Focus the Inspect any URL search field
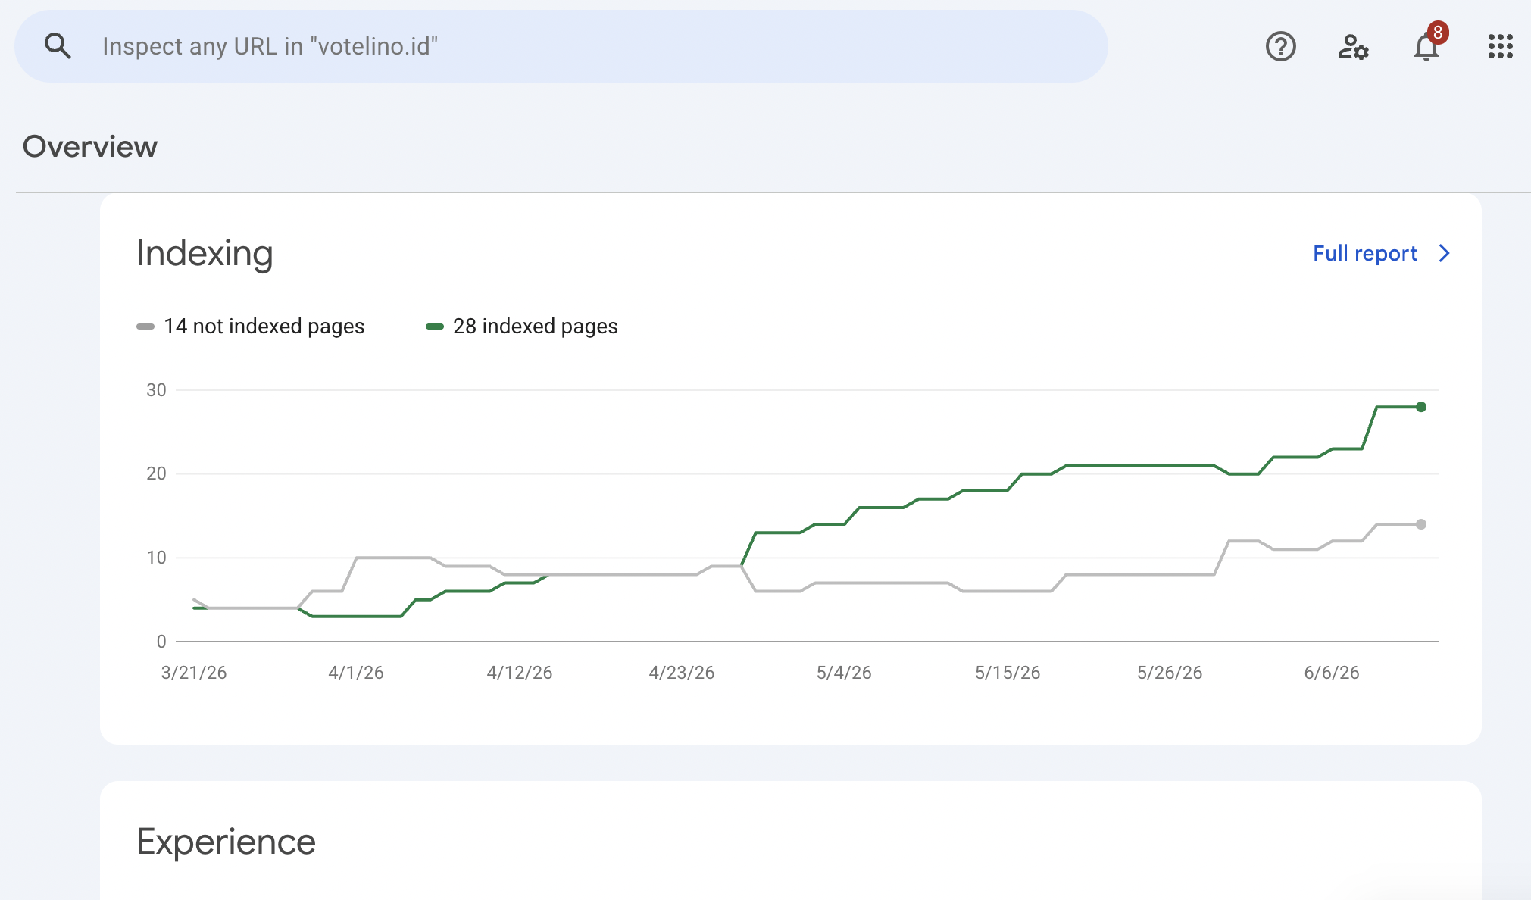This screenshot has width=1531, height=900. point(561,46)
